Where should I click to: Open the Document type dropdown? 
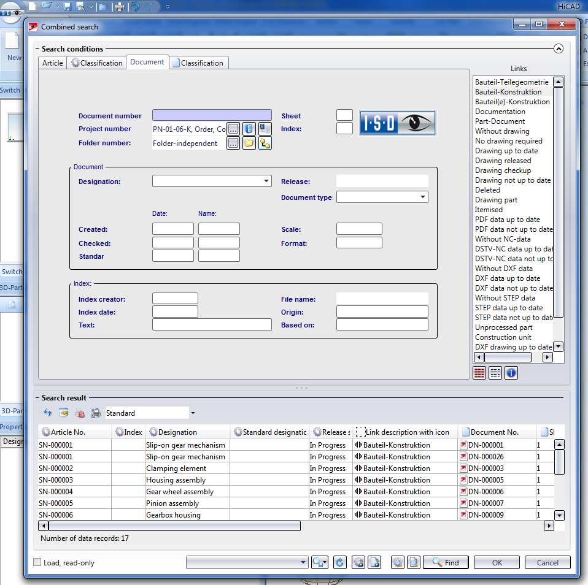click(423, 197)
